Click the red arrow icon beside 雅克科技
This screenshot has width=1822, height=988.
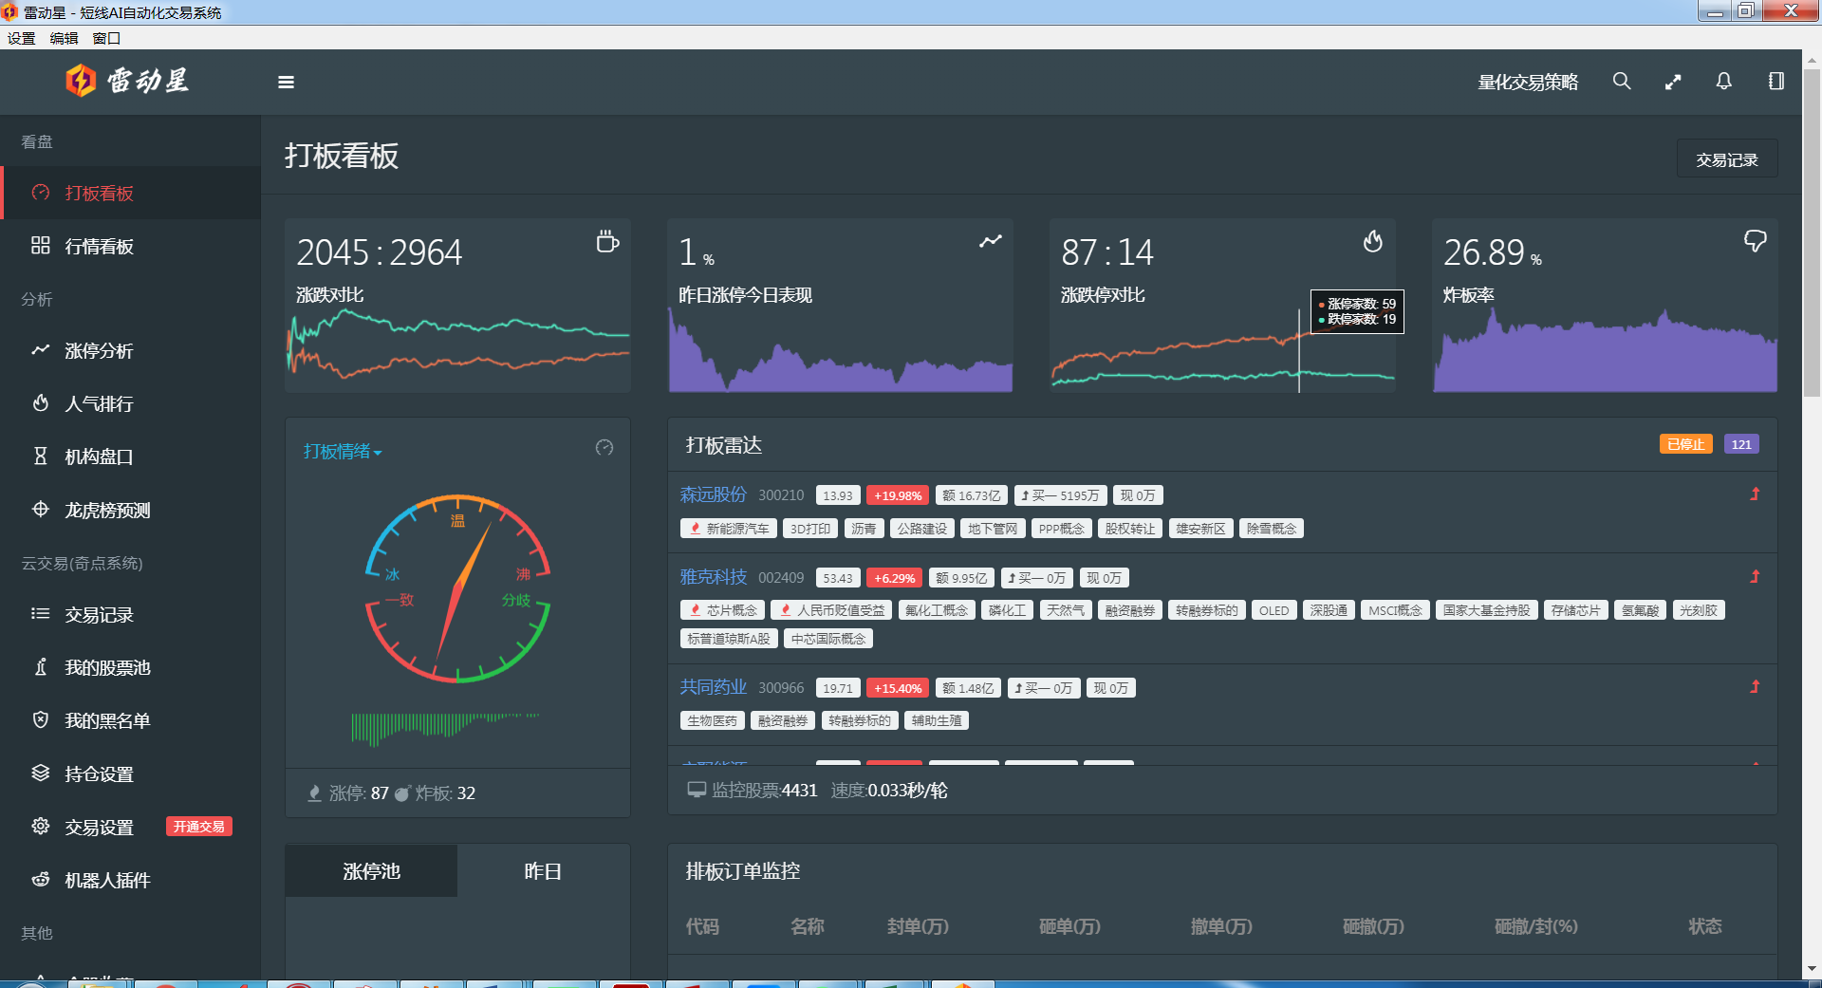point(1755,576)
